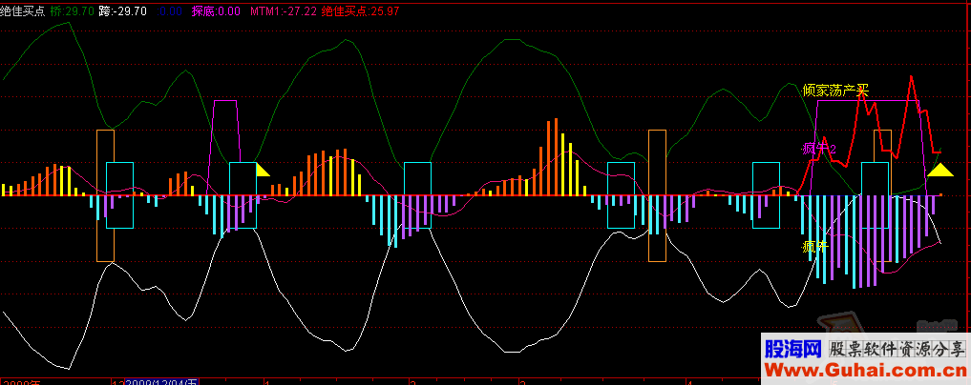Click the magenta 探底:0.00 label
Screen dimensions: 971x385
point(216,11)
